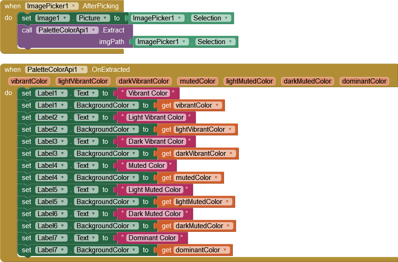Open BackgroundColor property dropdown for Label7
398x262 pixels.
[x=106, y=250]
